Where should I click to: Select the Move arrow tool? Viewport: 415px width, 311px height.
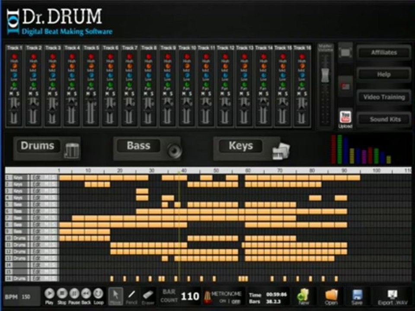116,295
